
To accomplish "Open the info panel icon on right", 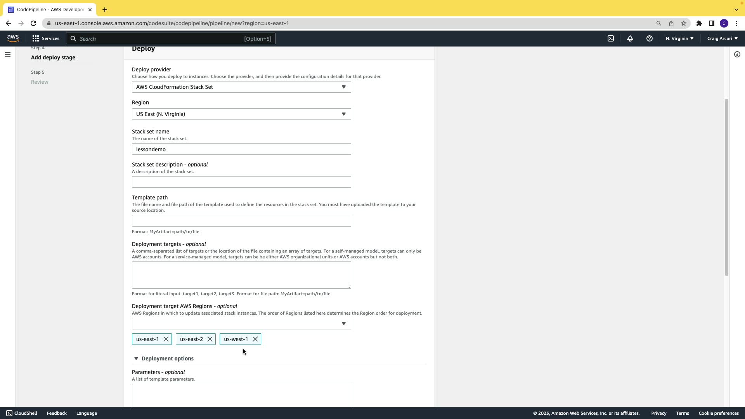I will pos(737,54).
